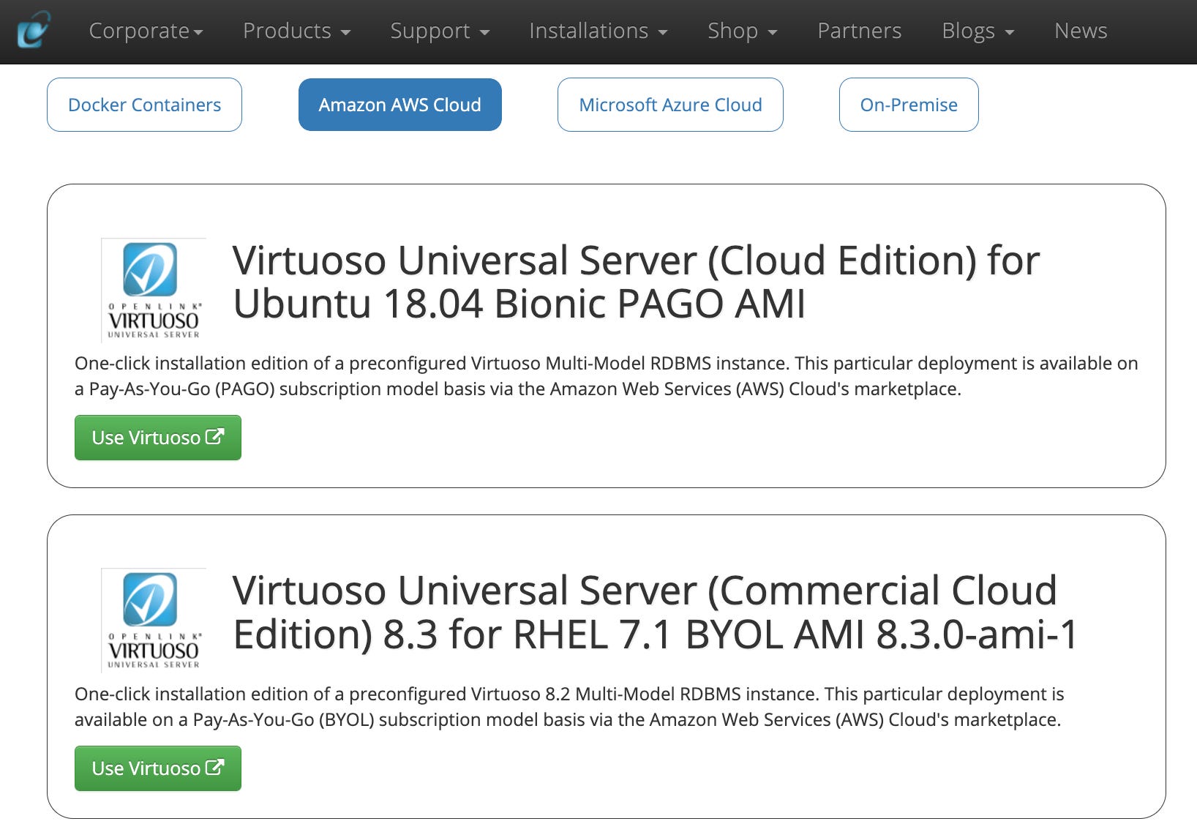Click Virtuoso logo for RHEL 7.1 AMI
Viewport: 1197px width, 824px height.
click(x=154, y=620)
